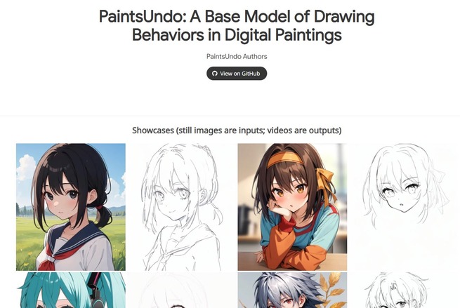This screenshot has height=308, width=460.
Task: Open the teal-haired girl with headphones image
Action: tap(71, 290)
